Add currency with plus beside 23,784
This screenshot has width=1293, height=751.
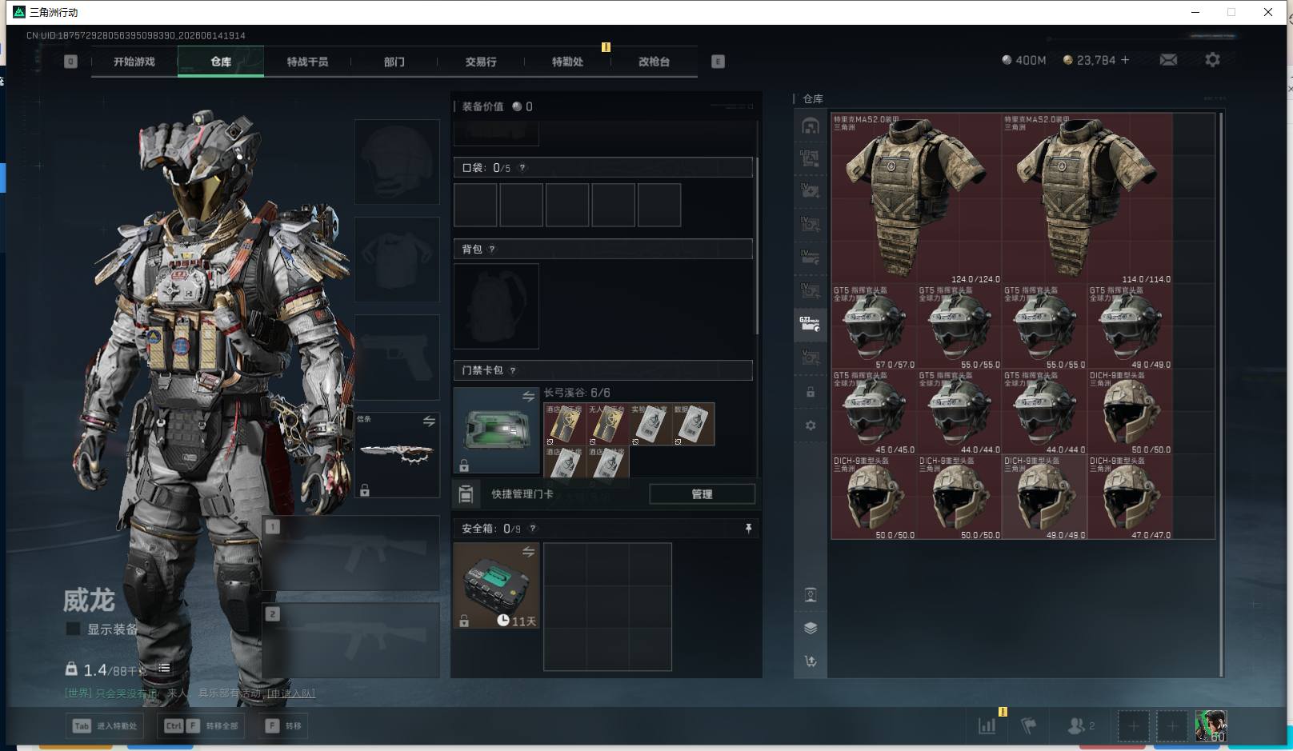tap(1125, 60)
